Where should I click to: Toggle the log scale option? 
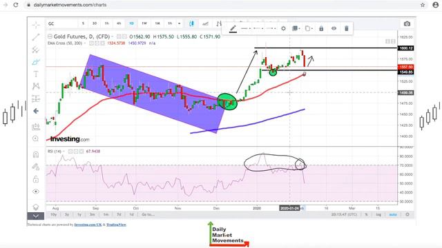pos(378,214)
